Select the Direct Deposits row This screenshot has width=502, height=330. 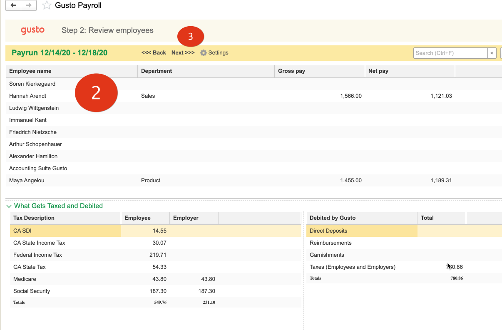pos(404,231)
